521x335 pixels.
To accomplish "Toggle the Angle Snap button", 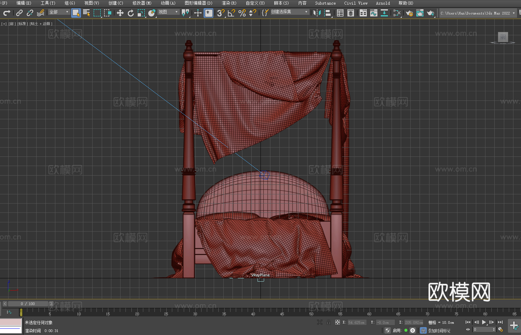I will (231, 13).
